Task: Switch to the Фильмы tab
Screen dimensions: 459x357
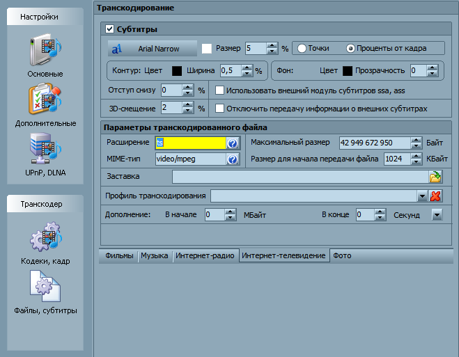Action: coord(119,255)
